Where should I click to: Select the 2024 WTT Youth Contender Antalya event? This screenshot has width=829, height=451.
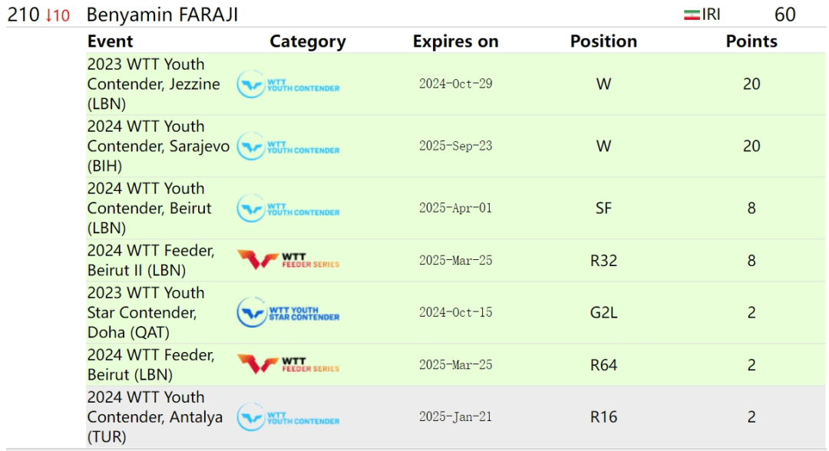coord(155,416)
